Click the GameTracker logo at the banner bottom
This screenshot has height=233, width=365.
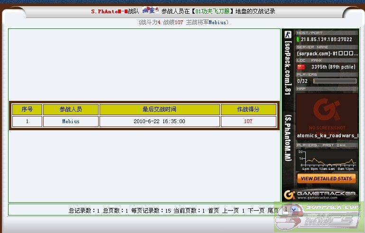click(x=319, y=195)
